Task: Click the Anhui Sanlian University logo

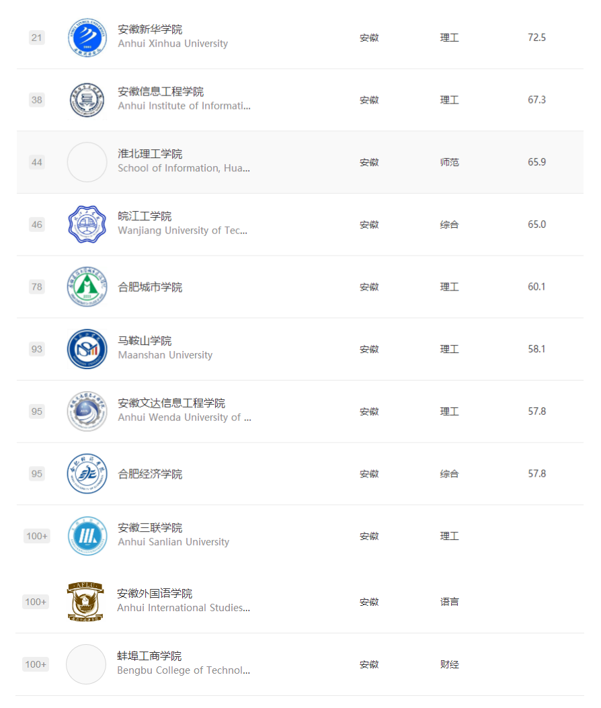Action: (x=87, y=536)
